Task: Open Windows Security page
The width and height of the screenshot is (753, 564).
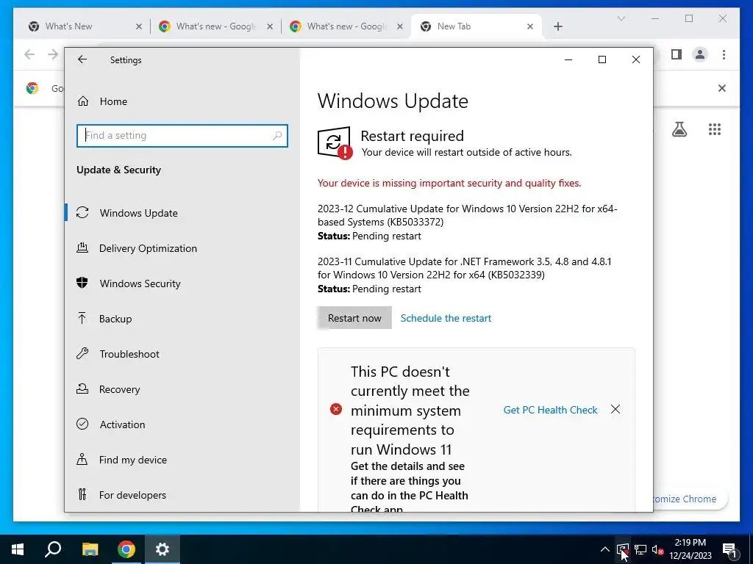Action: pos(182,283)
